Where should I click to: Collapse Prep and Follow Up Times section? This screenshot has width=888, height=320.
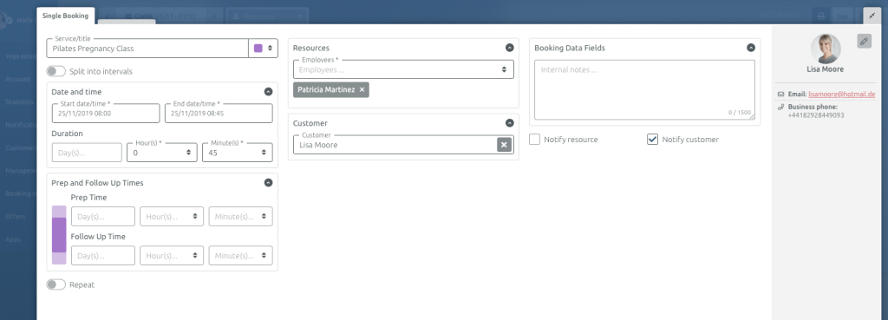269,183
